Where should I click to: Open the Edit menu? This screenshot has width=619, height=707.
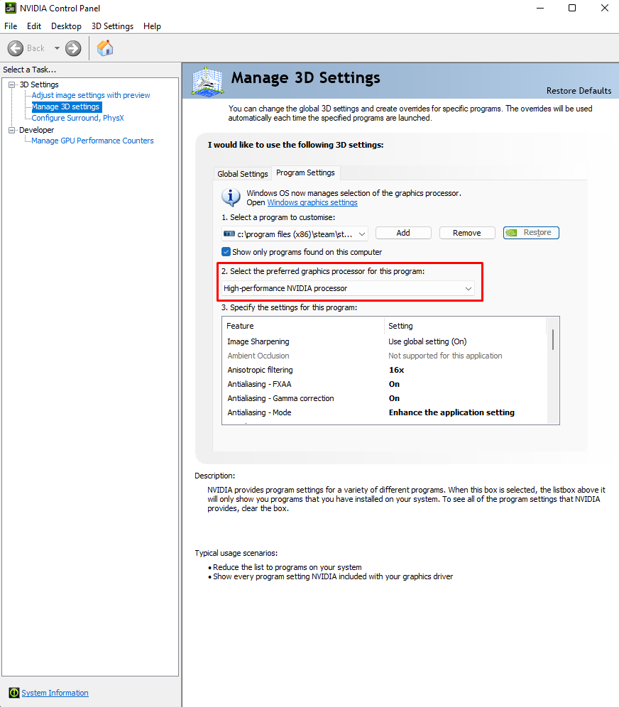coord(34,26)
